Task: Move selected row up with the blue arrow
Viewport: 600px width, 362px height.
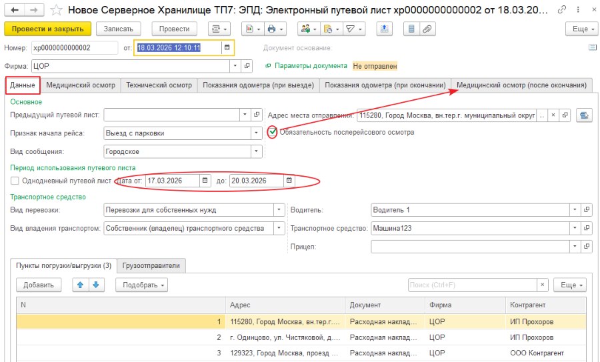Action: coord(81,285)
